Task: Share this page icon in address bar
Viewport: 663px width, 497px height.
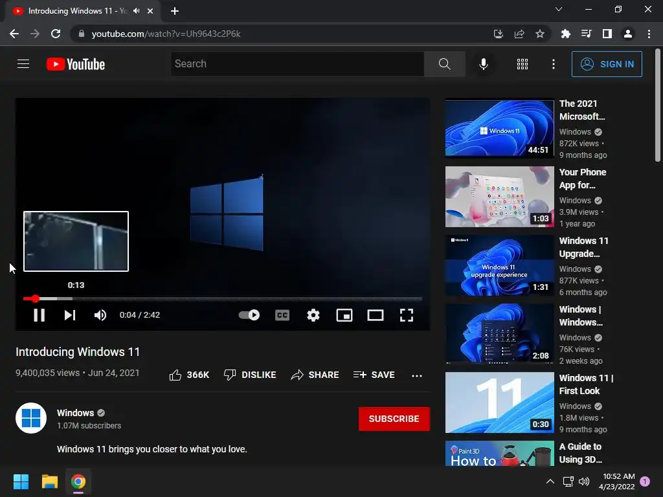Action: point(519,34)
